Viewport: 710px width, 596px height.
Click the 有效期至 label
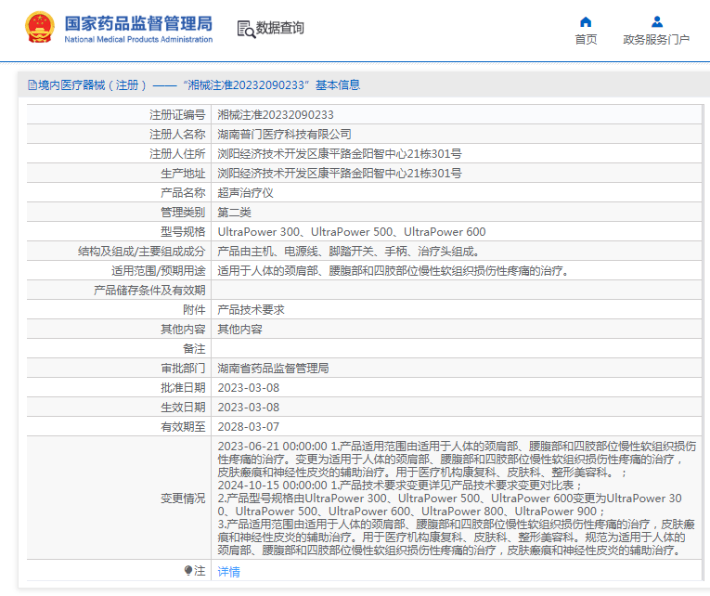click(183, 427)
